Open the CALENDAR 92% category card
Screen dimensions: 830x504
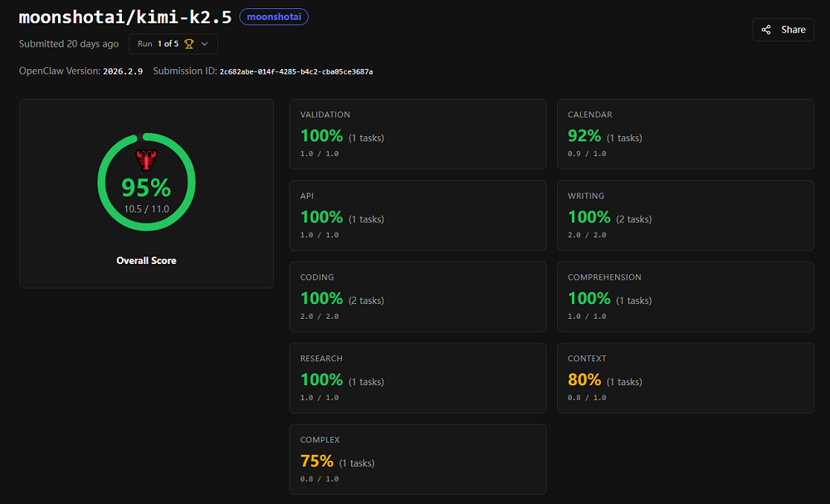pyautogui.click(x=685, y=134)
